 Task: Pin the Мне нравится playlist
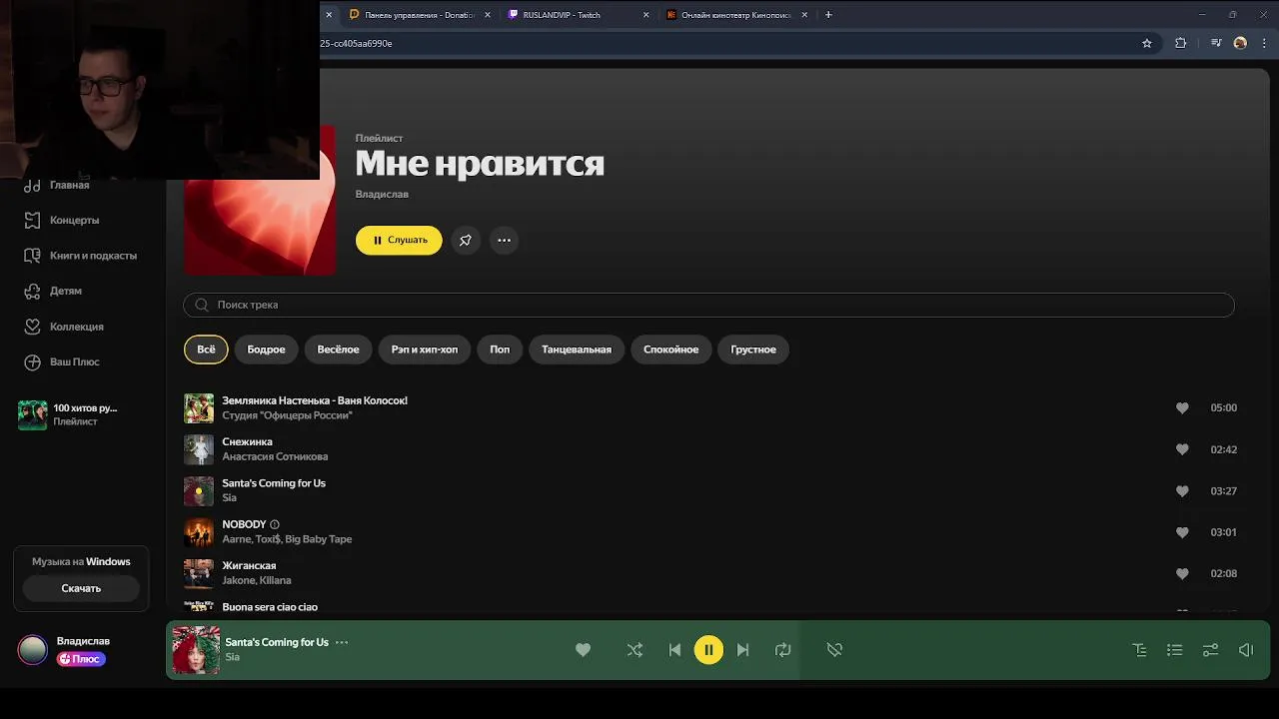click(465, 240)
